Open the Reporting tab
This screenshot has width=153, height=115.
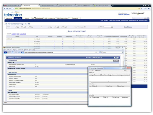click(18, 18)
